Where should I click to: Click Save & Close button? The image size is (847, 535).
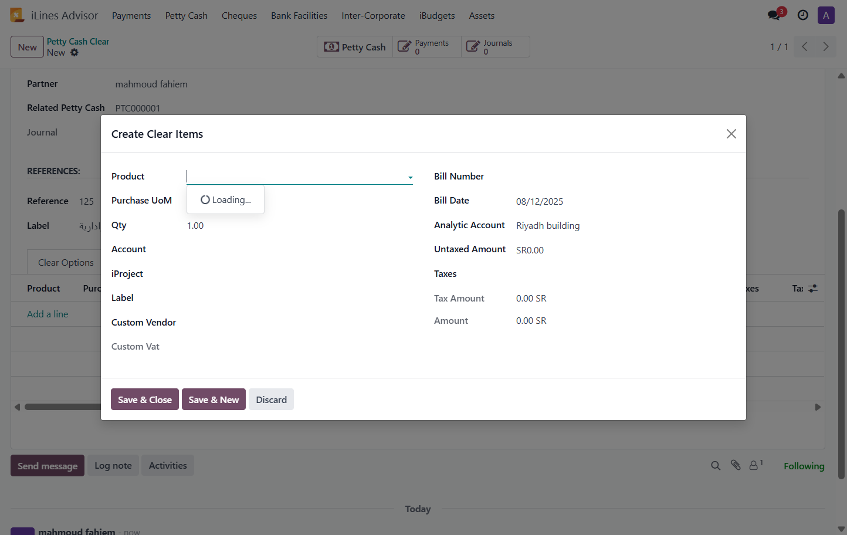[145, 399]
